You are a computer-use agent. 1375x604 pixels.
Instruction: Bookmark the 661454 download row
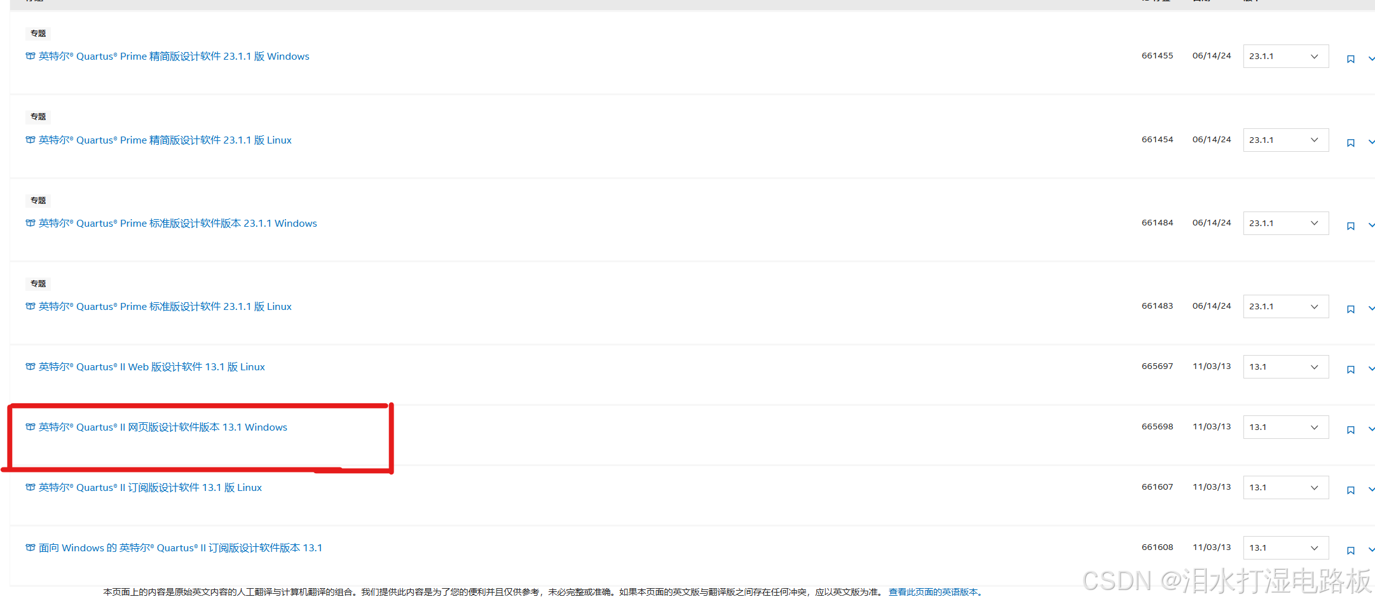pyautogui.click(x=1350, y=143)
